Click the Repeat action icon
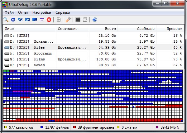The height and width of the screenshot is (133, 187). (x=13, y=20)
